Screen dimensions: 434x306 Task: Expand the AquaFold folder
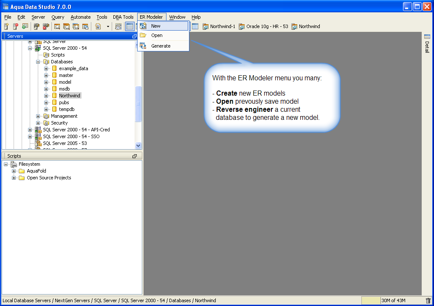pyautogui.click(x=14, y=171)
